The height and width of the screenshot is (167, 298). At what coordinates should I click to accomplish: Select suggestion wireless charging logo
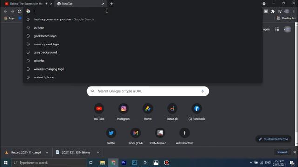[x=143, y=69]
